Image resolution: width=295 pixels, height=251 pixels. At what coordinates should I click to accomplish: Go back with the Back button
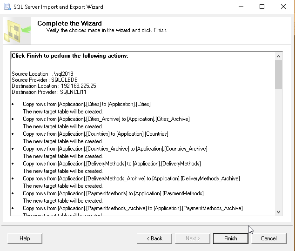pos(154,238)
